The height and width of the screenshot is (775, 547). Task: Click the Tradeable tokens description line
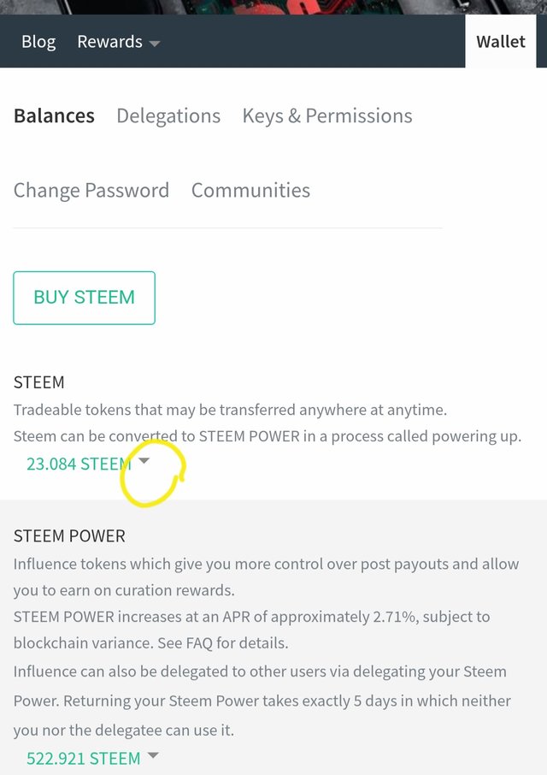(x=230, y=411)
